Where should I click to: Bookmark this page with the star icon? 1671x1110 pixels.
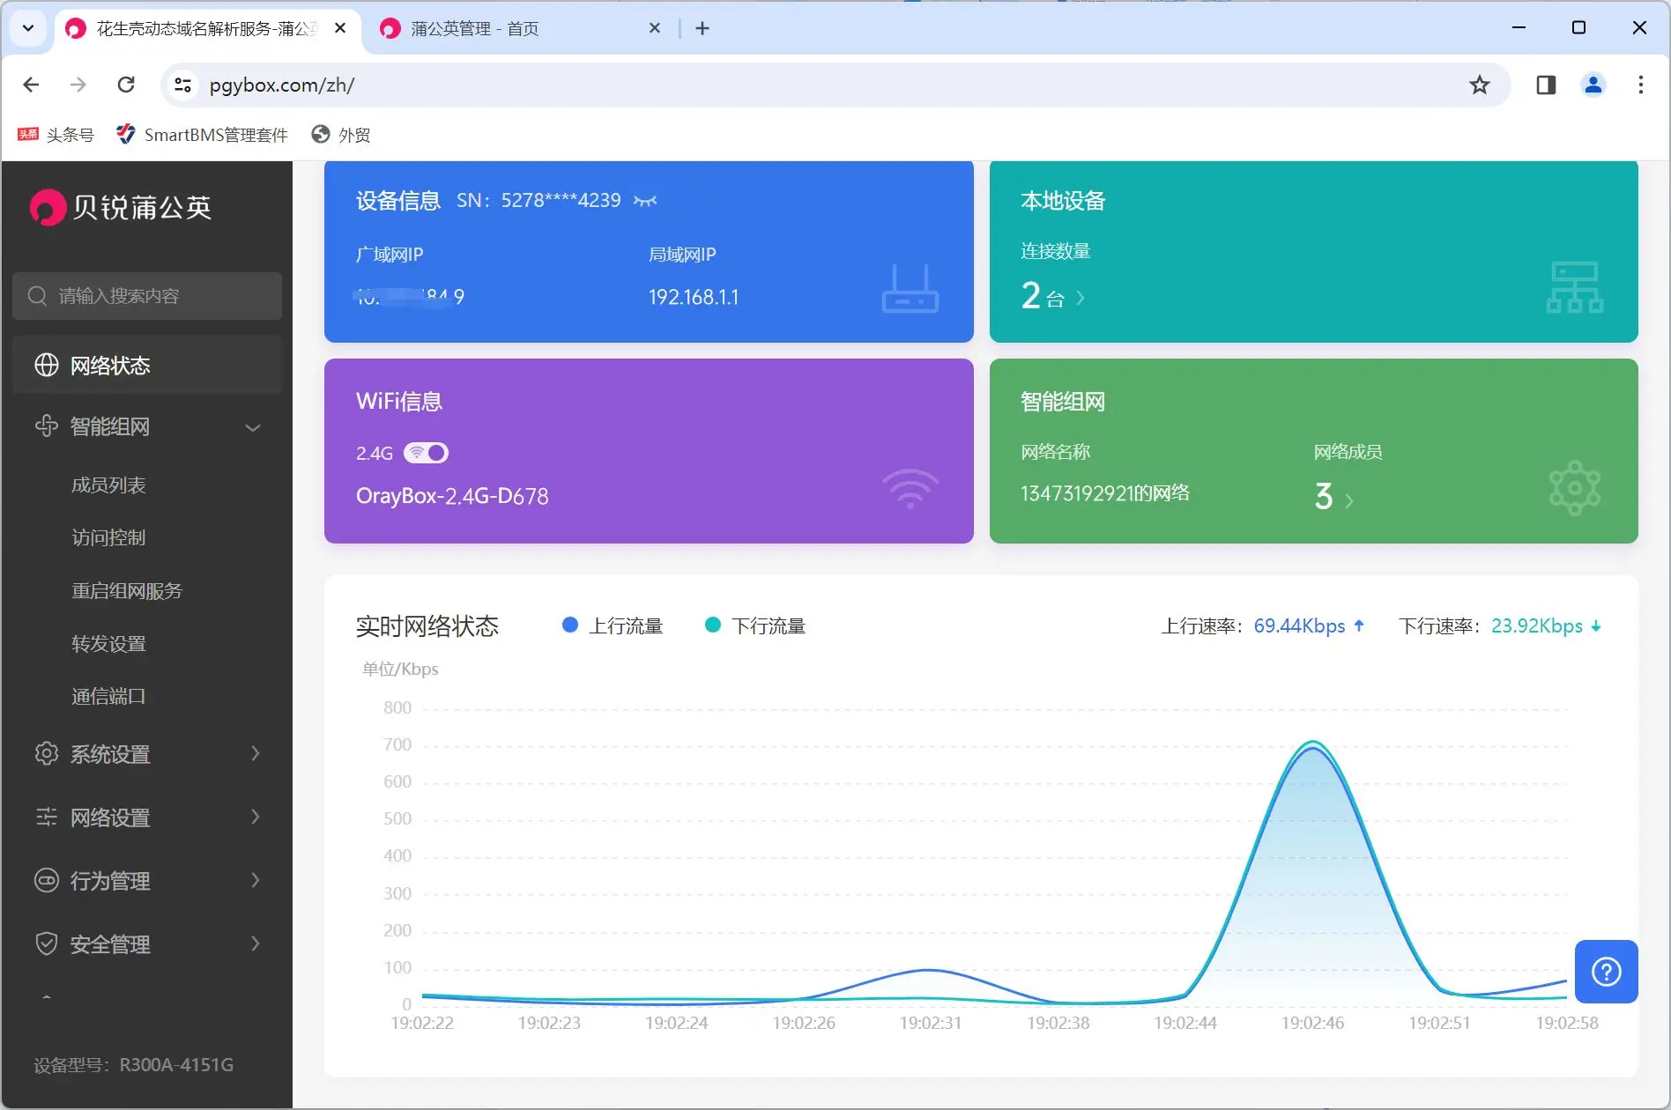pyautogui.click(x=1479, y=85)
